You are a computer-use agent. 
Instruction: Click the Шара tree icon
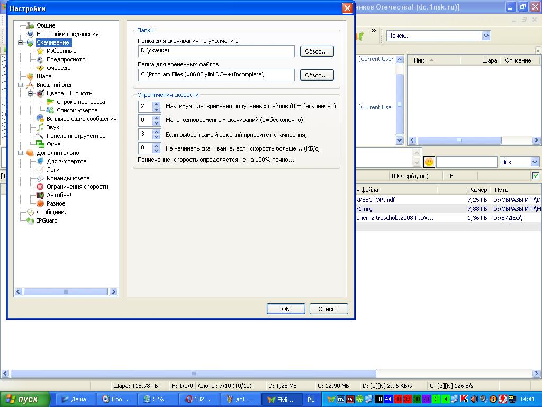30,76
